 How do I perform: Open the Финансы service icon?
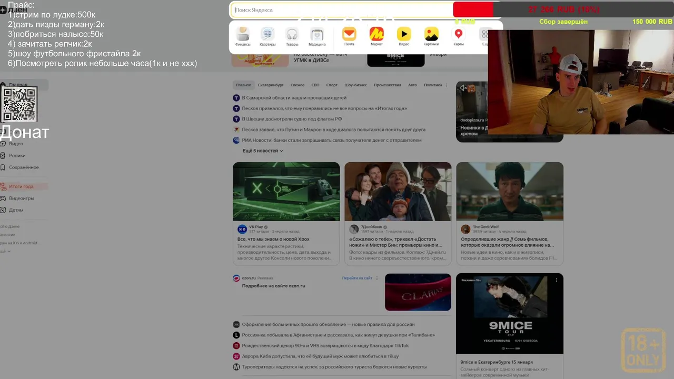click(243, 34)
